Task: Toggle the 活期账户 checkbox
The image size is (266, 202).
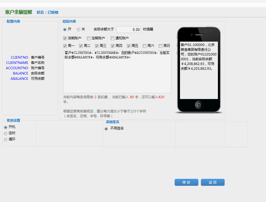Action: point(65,39)
